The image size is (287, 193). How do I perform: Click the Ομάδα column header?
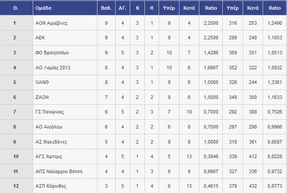43,8
